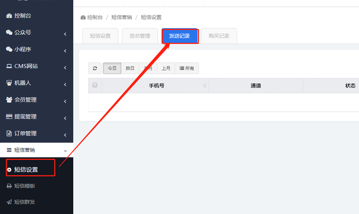Click the 公众号 menu label
The width and height of the screenshot is (359, 214).
click(23, 33)
